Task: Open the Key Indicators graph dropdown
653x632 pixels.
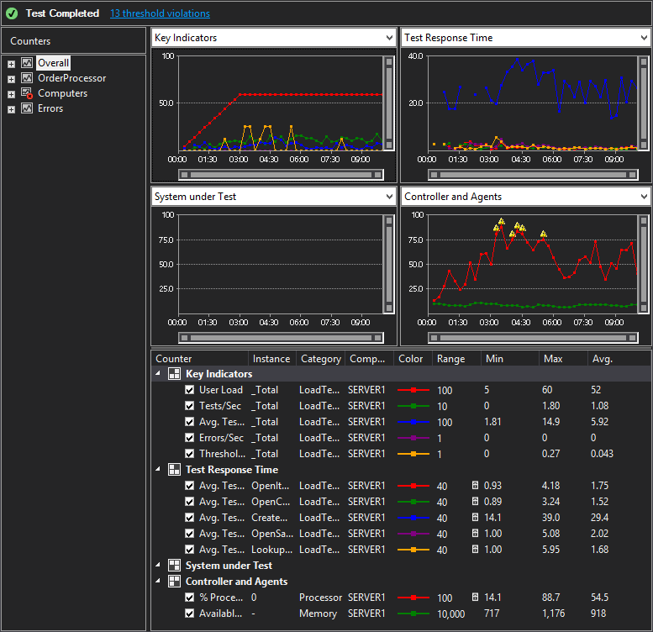Action: [x=388, y=38]
